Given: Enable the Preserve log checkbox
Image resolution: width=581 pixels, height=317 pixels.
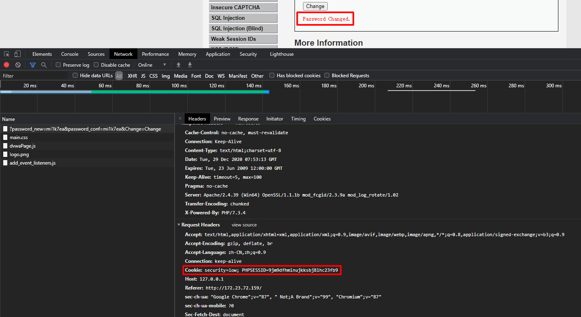Looking at the screenshot, I should pos(58,65).
